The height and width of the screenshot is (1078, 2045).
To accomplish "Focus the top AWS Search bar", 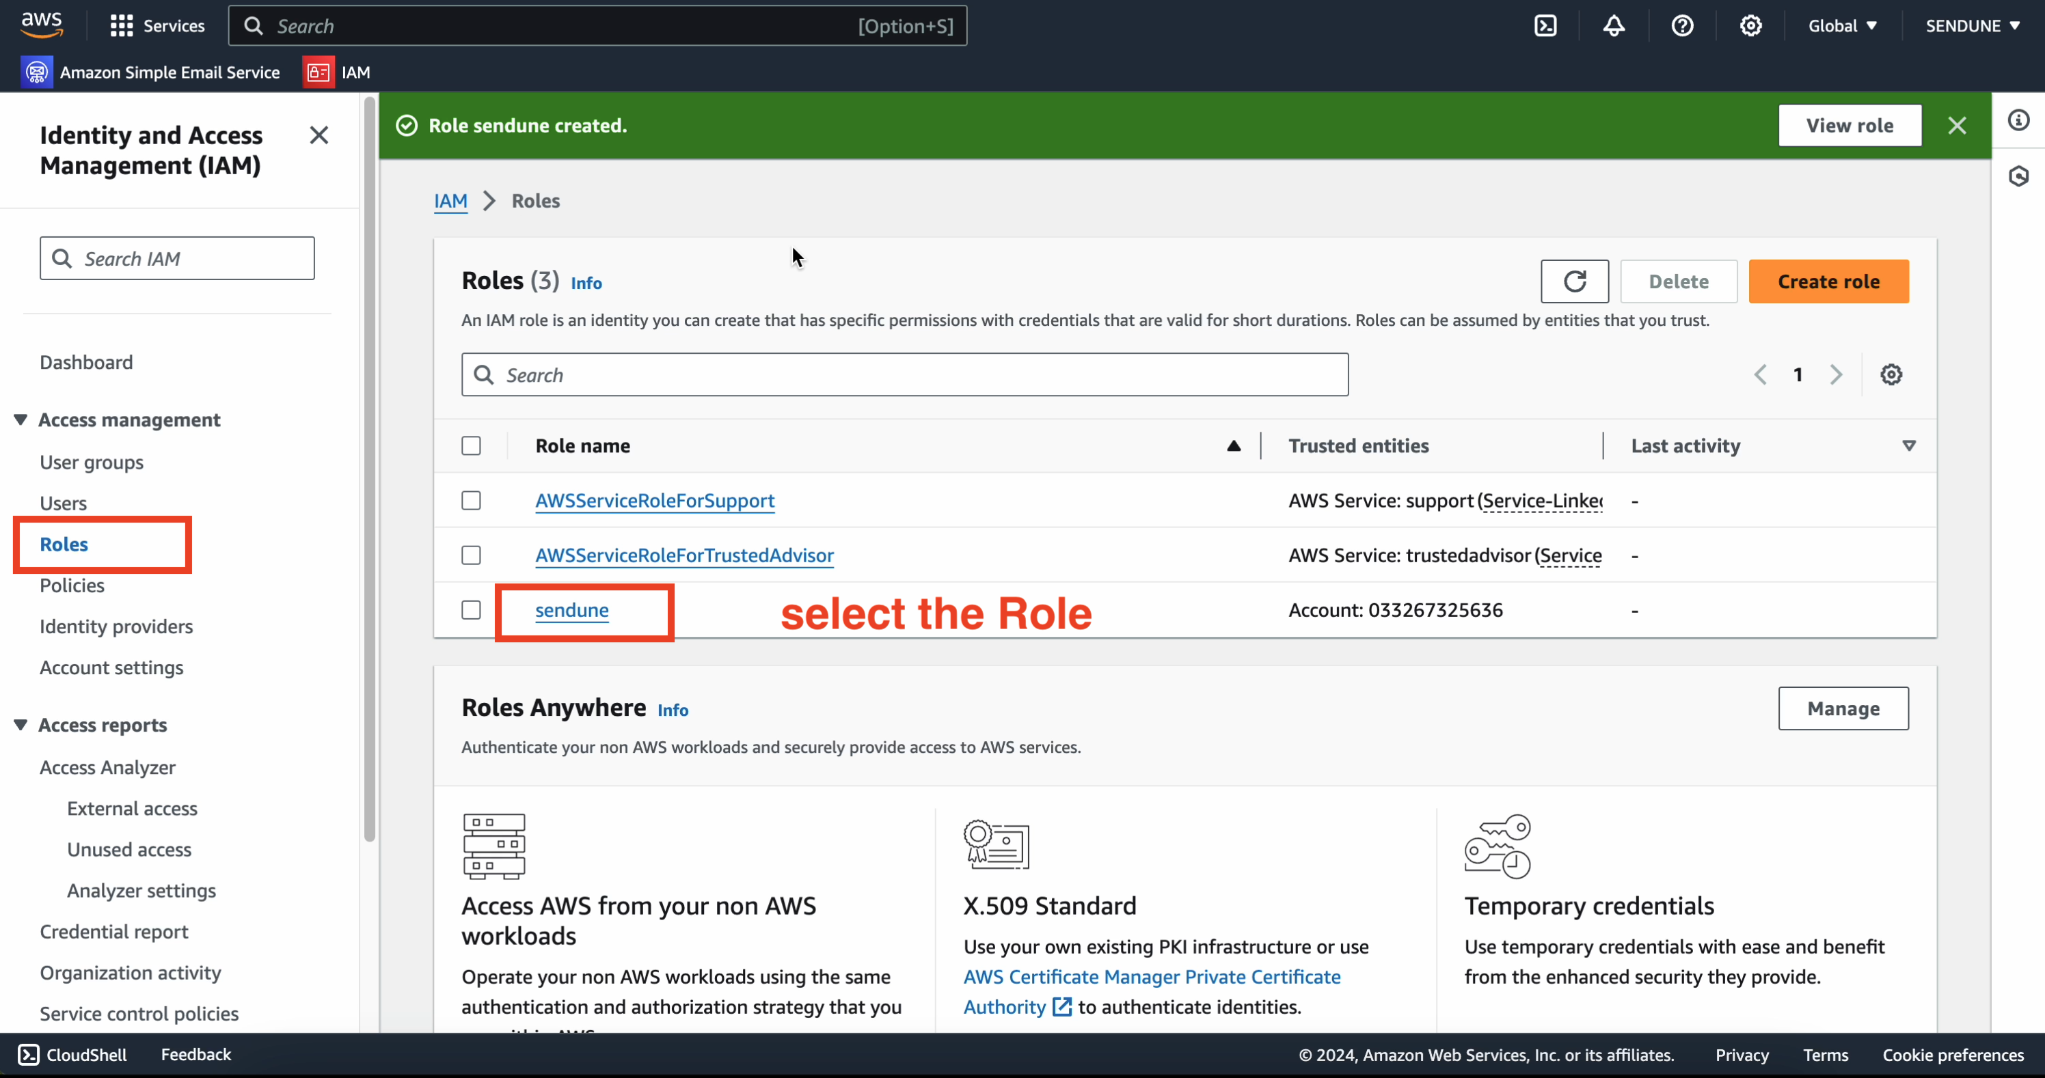I will 597,25.
